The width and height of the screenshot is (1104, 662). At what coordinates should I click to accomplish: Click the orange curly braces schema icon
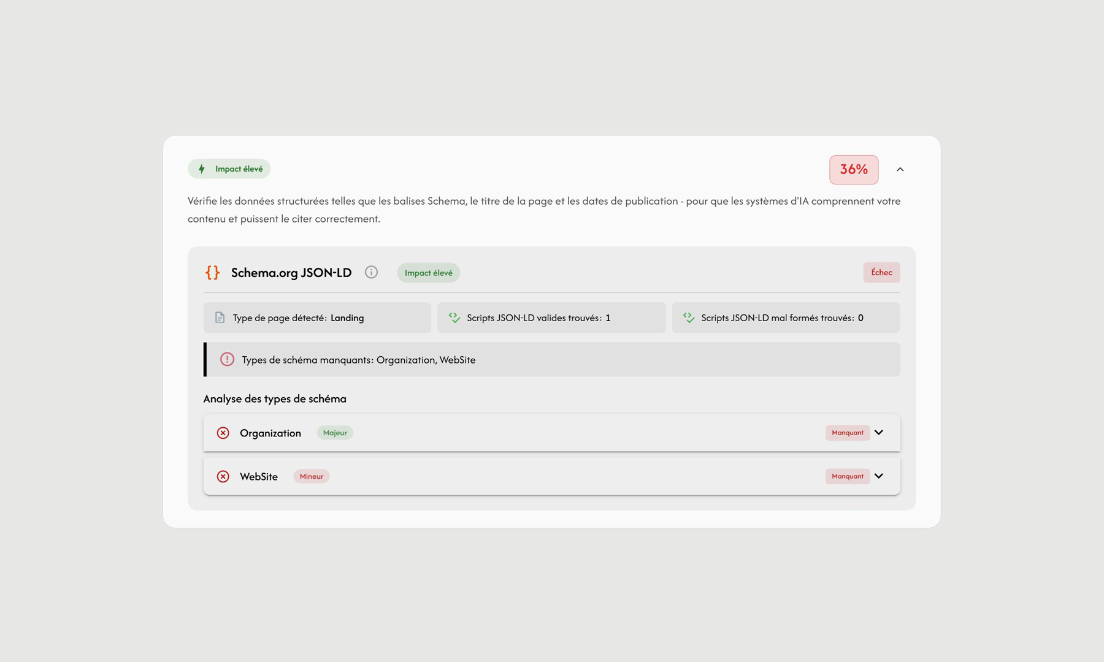tap(212, 273)
